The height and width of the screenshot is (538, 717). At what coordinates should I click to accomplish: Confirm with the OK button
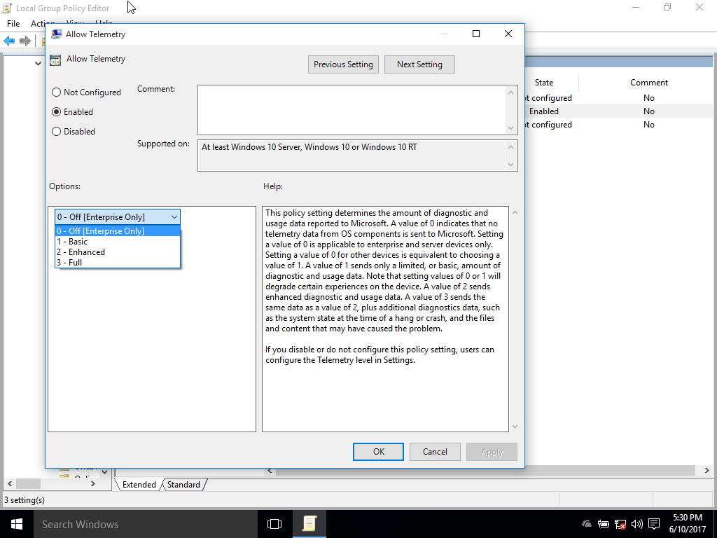coord(378,452)
